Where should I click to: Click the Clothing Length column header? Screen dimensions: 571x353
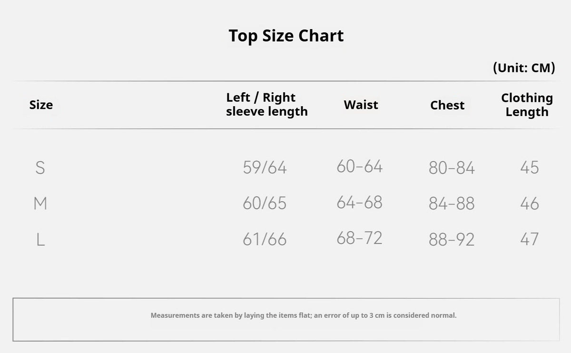point(527,105)
